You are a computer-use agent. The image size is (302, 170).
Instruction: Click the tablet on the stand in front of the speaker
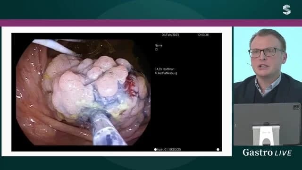tap(267, 123)
